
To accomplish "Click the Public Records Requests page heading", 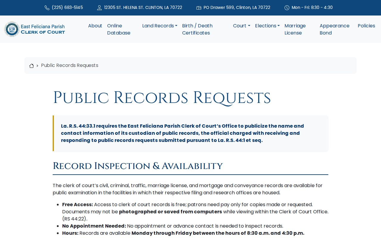I will coord(162,98).
